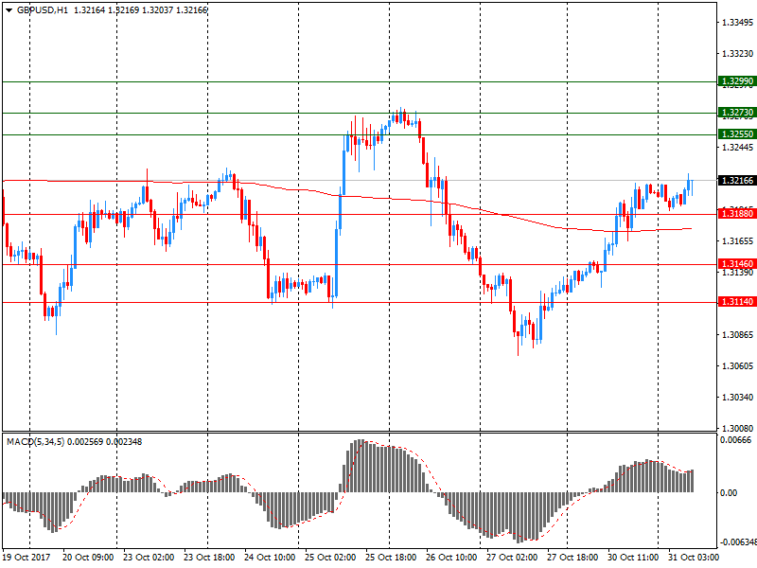The image size is (757, 568).
Task: Click the 25 Oct 02:00 time axis label
Action: coord(330,557)
